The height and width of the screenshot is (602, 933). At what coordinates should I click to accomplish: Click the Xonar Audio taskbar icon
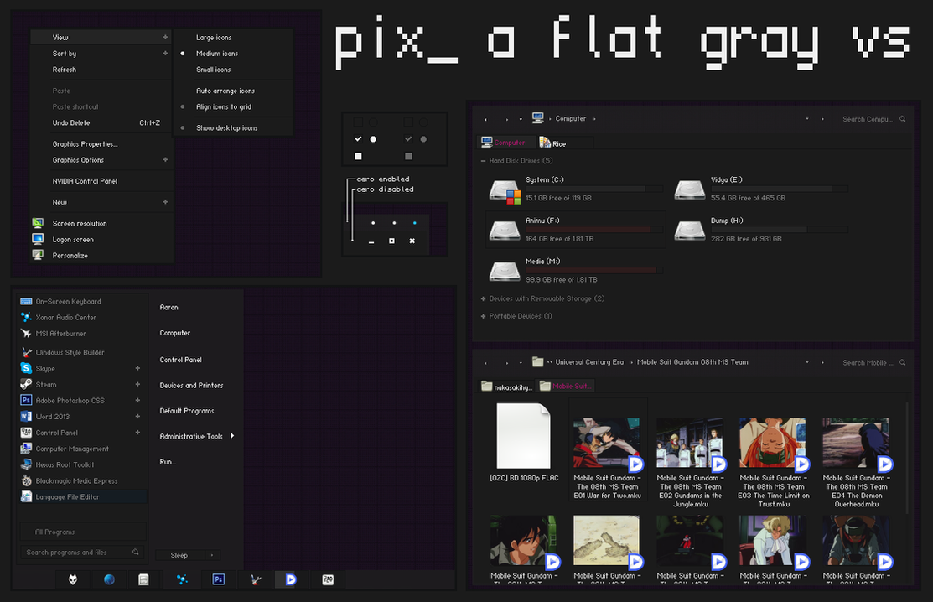coord(182,579)
